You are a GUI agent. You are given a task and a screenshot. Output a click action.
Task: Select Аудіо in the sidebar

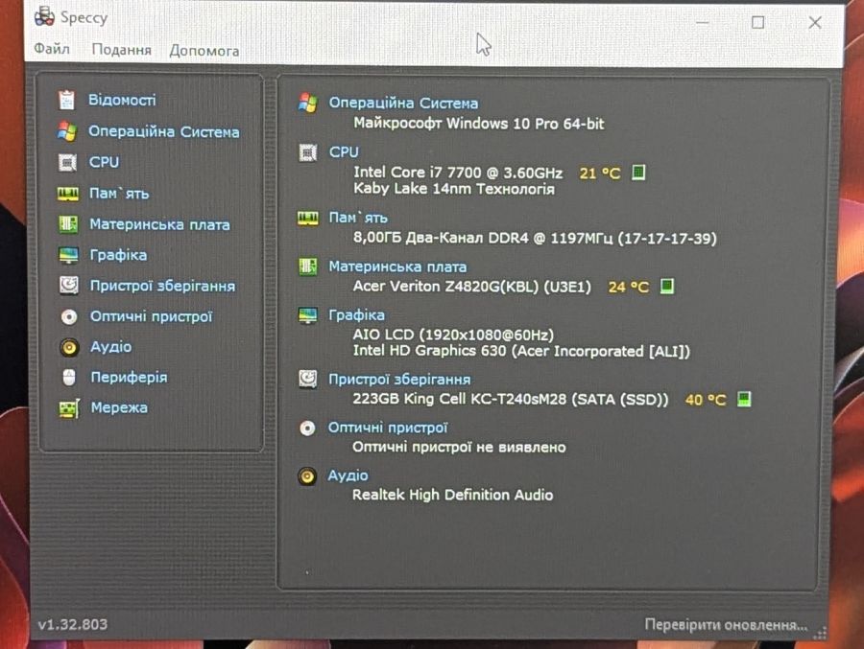click(110, 347)
